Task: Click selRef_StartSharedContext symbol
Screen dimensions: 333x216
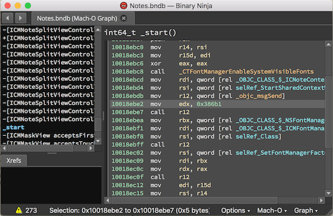Action: (x=280, y=88)
